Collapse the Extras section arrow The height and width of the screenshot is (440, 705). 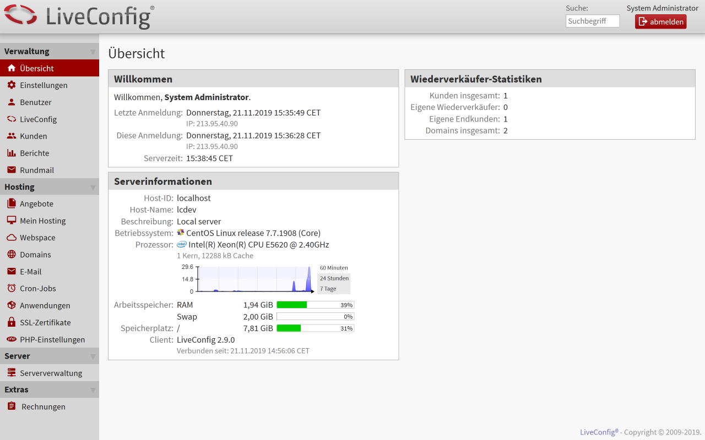click(93, 390)
